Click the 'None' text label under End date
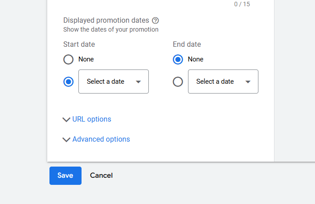 pyautogui.click(x=196, y=59)
